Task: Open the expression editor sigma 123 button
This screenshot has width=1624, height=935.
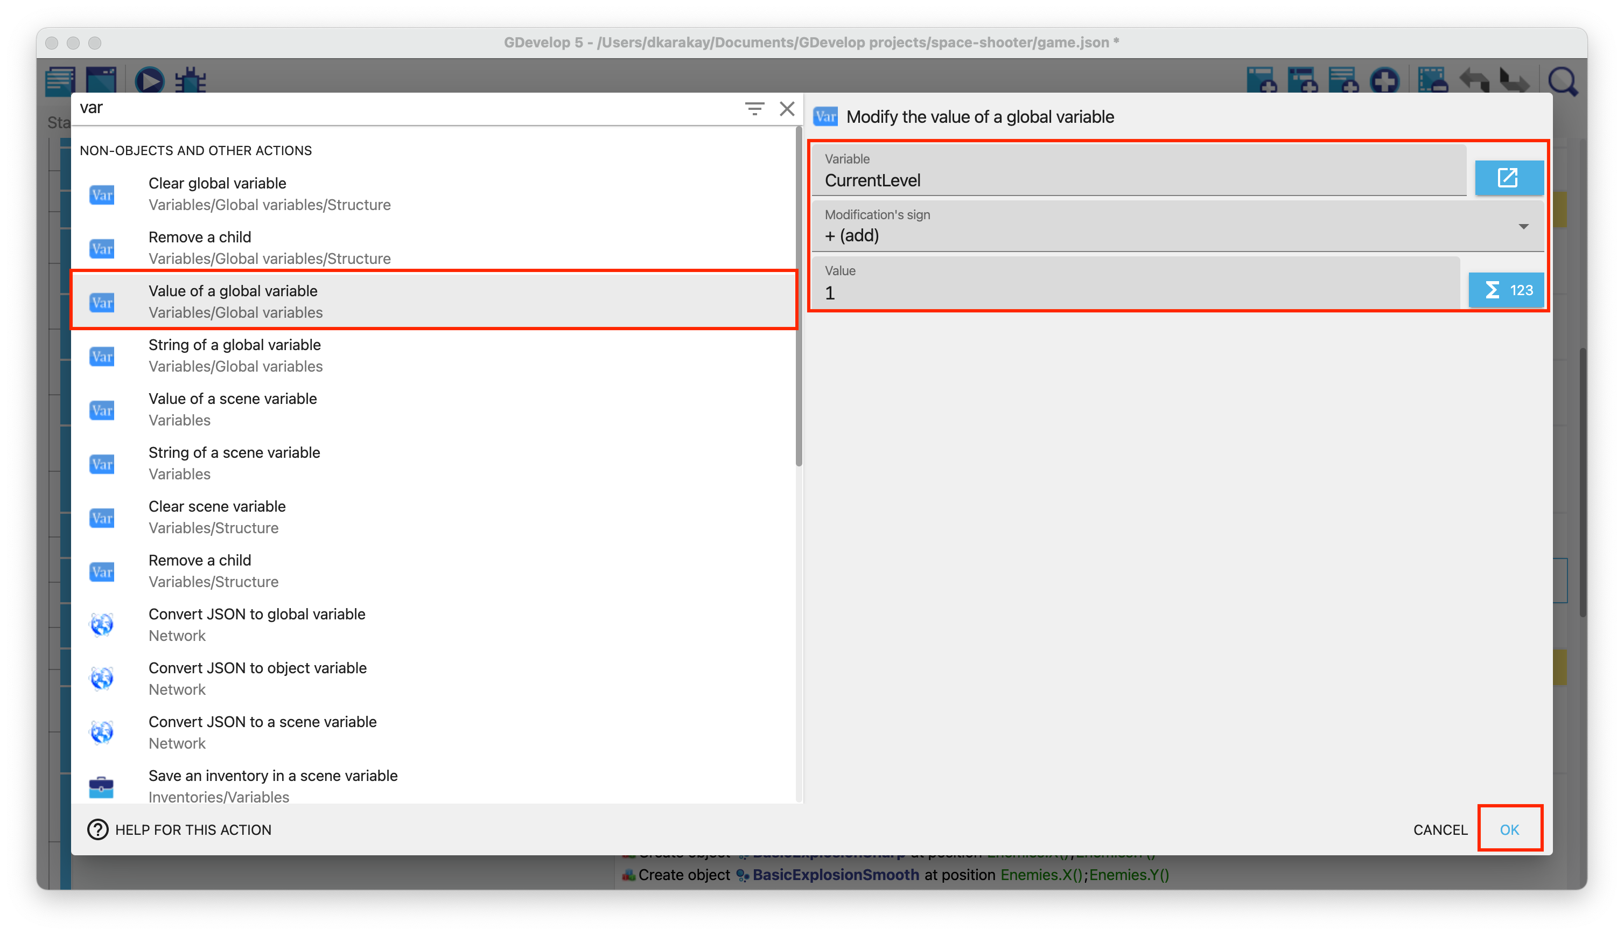Action: coord(1507,290)
